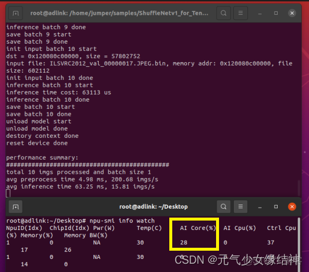Image resolution: width=309 pixels, height=272 pixels.
Task: Click 'avg preprocess time 4.98 ms' line
Action: [82, 179]
